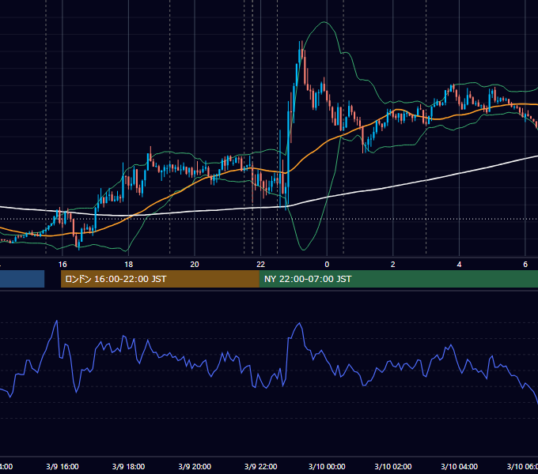Click the upper chart axis label 6
The height and width of the screenshot is (474, 538).
[525, 265]
